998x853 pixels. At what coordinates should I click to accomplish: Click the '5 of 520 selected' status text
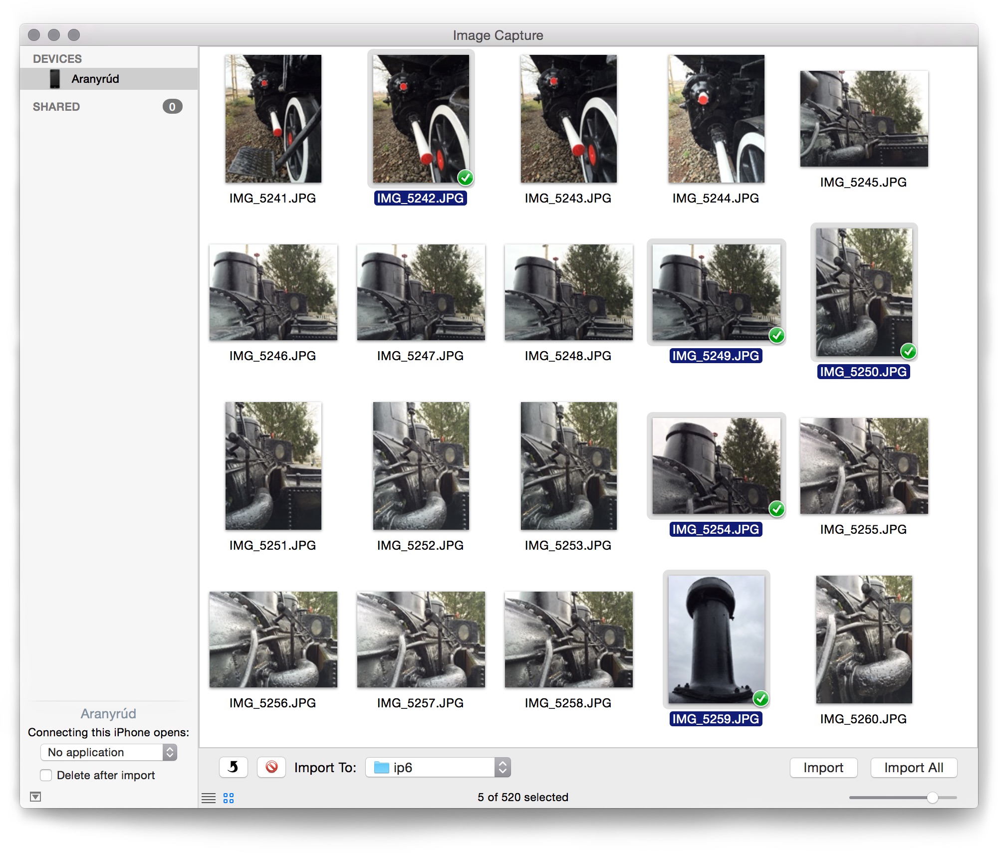click(523, 797)
